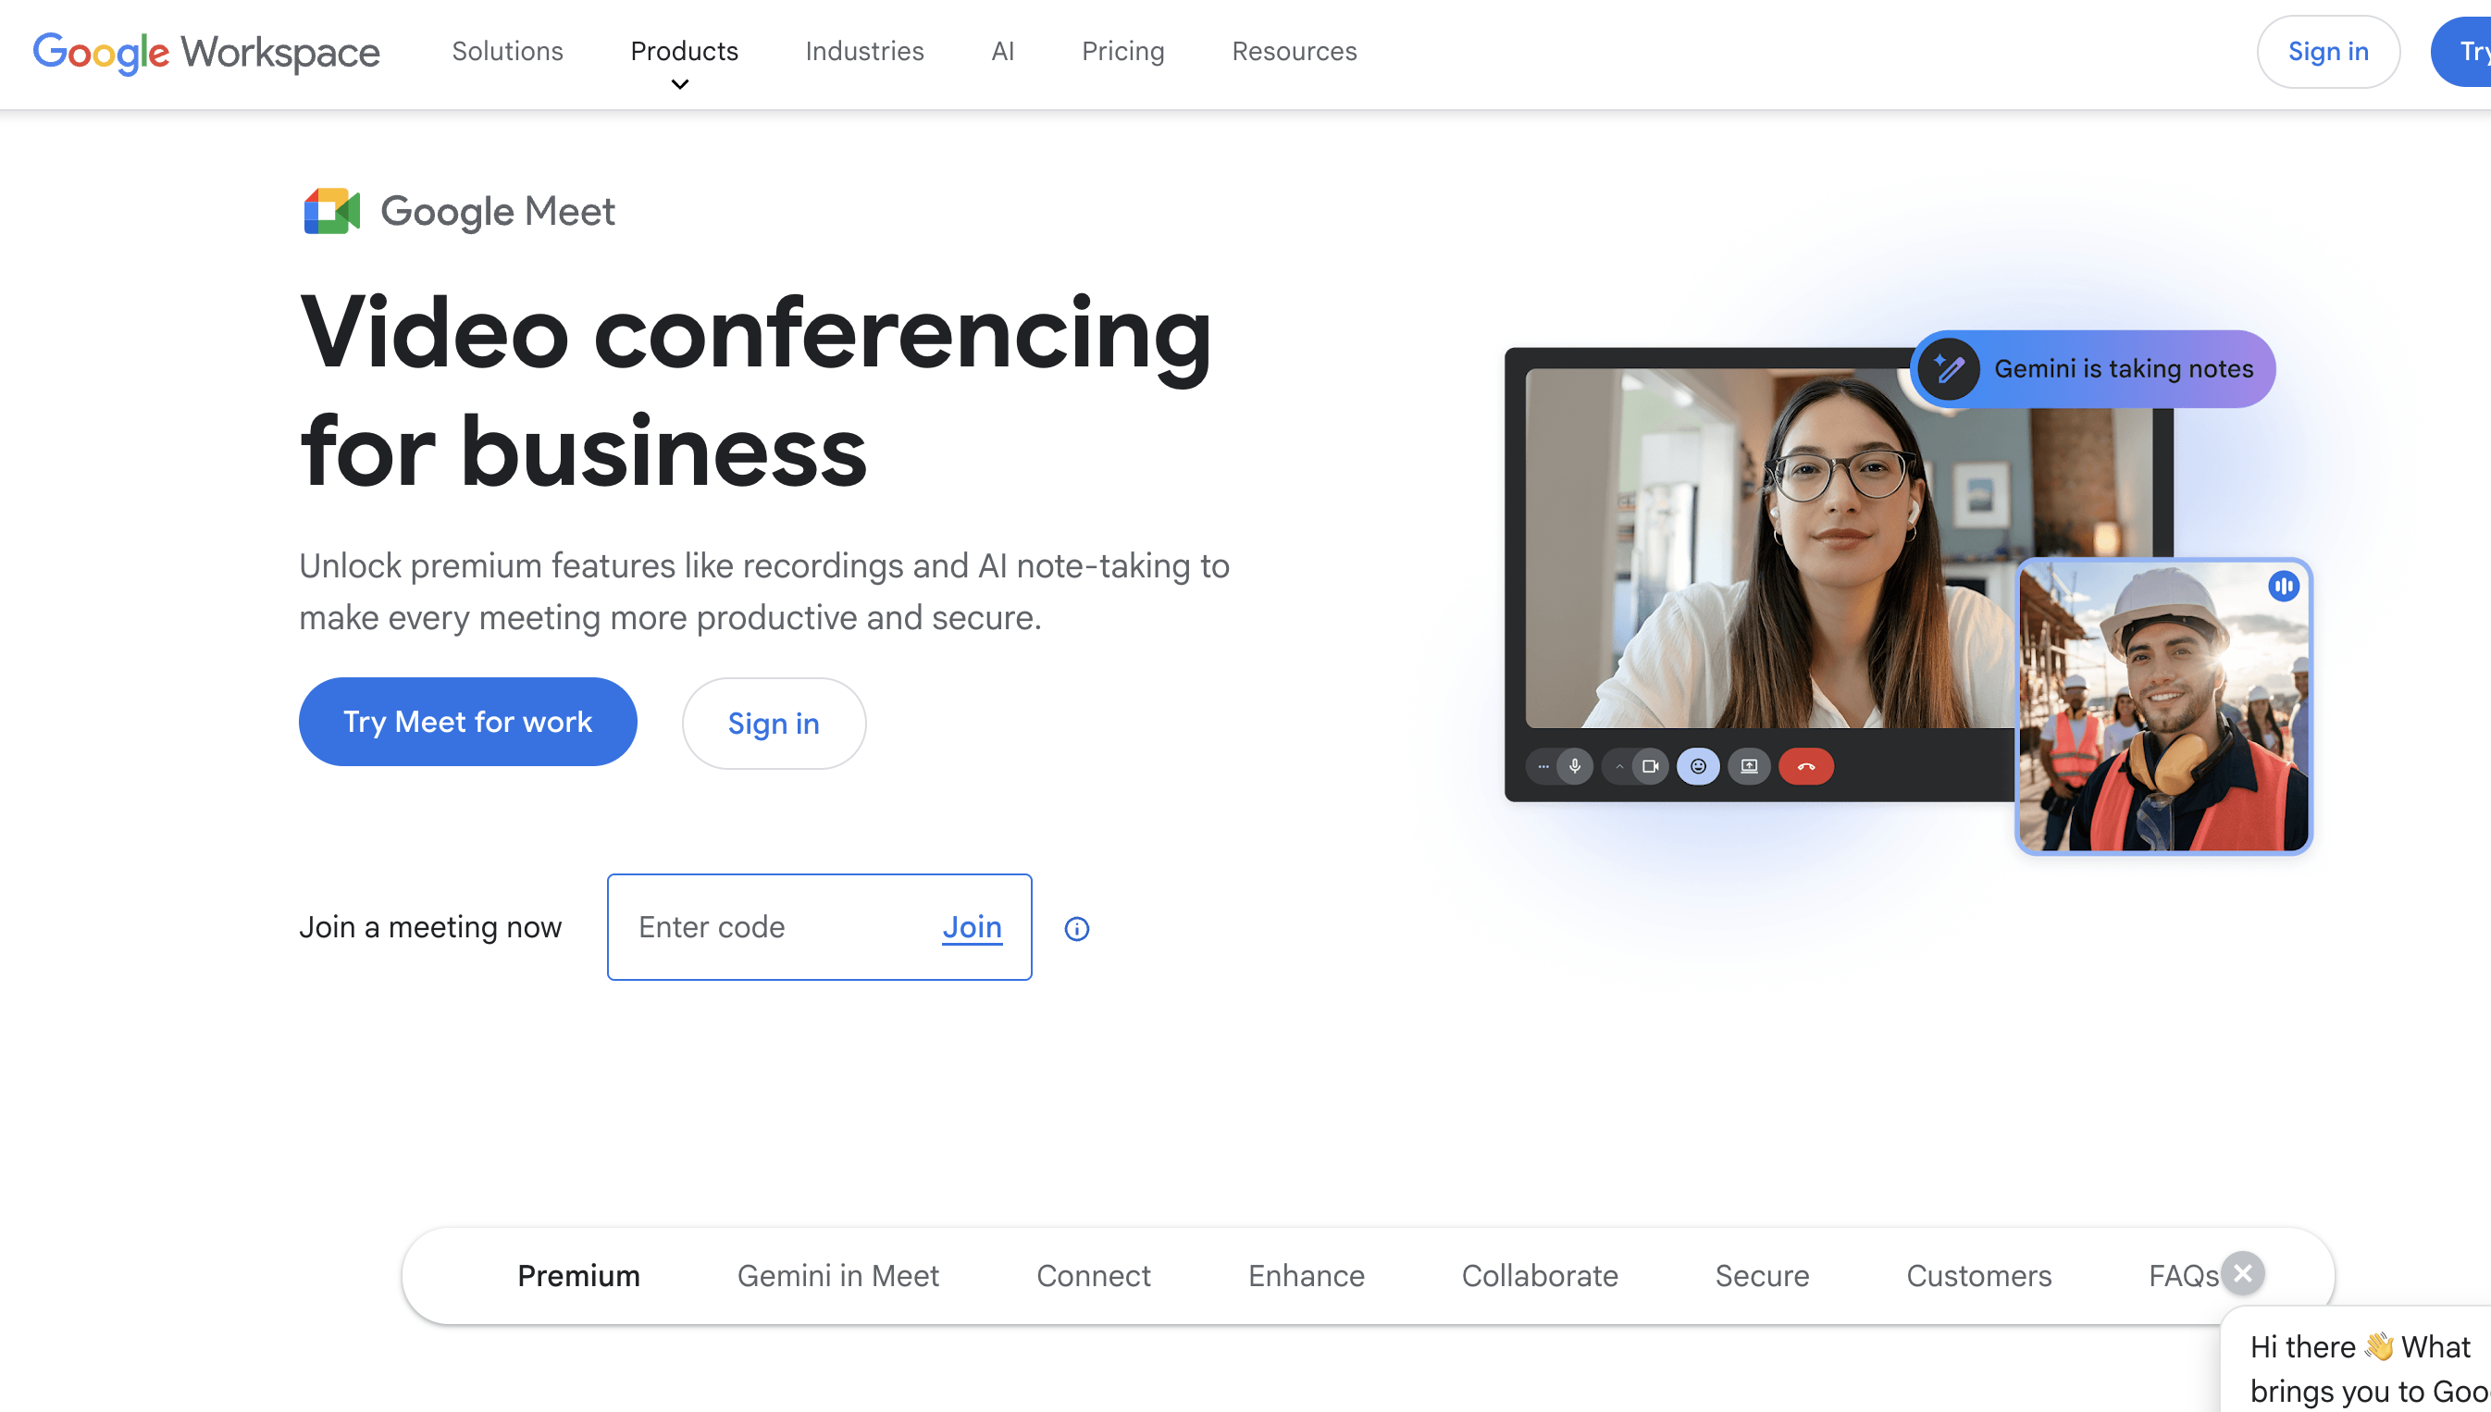Open the Solutions menu
This screenshot has height=1412, width=2491.
click(x=508, y=52)
